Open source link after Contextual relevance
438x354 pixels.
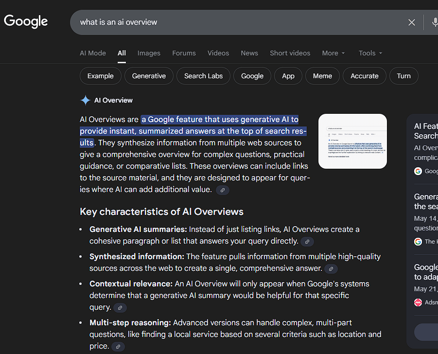point(120,307)
